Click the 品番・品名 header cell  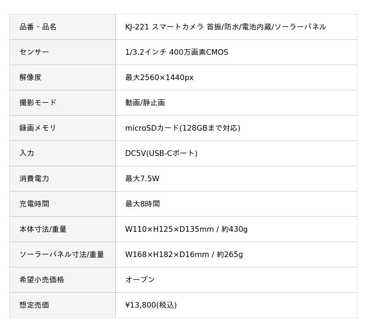click(x=62, y=27)
